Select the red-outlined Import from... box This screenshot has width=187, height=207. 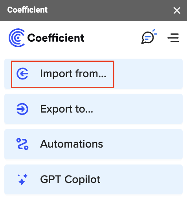coord(62,74)
